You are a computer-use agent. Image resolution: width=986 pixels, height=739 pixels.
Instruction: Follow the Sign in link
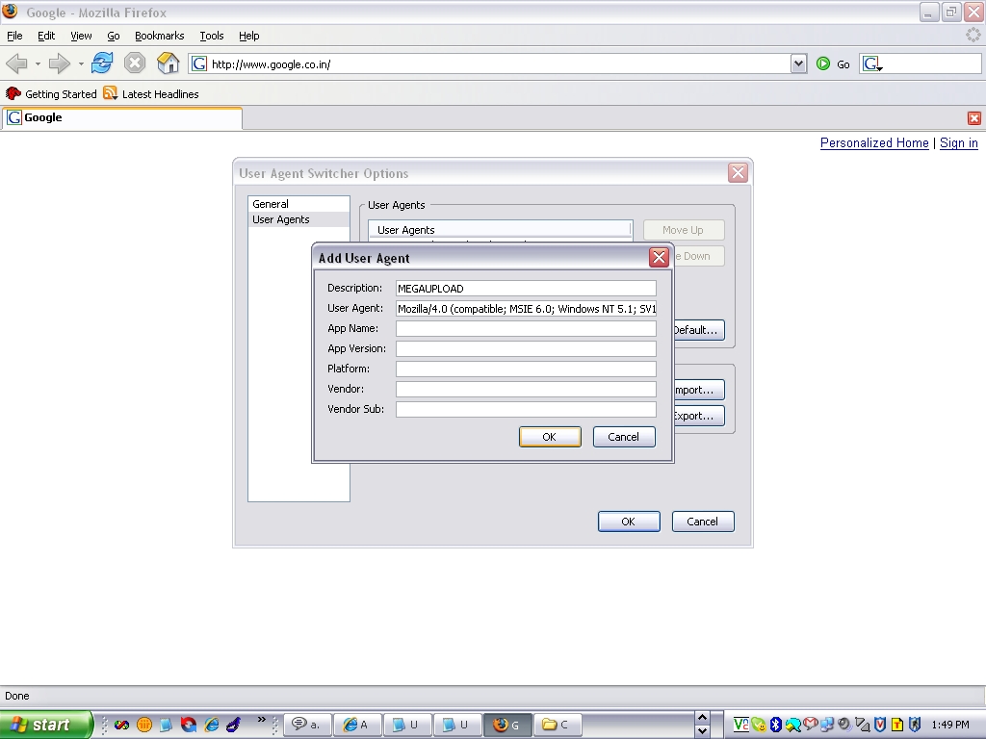[958, 143]
